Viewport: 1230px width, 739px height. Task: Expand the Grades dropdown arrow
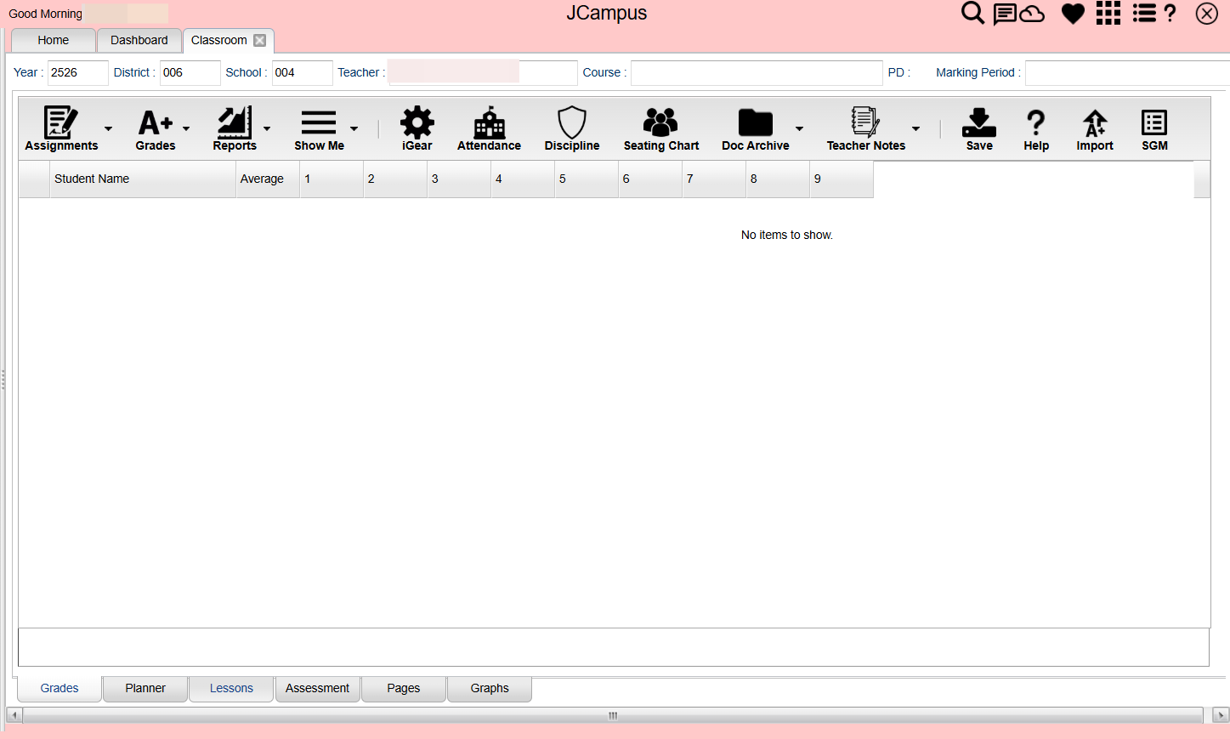pyautogui.click(x=186, y=128)
